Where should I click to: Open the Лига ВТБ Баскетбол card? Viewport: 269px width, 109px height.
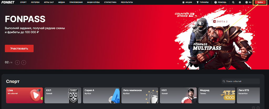point(248,95)
